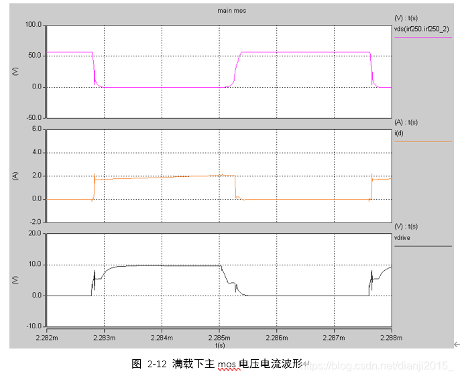The image size is (460, 378).
Task: Click the (A) : t(s) header above i(d)
Action: point(406,122)
